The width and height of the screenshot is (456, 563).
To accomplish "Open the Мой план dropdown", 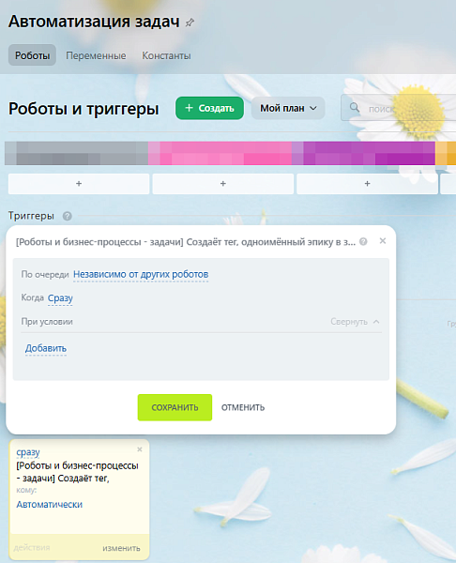I will 288,108.
